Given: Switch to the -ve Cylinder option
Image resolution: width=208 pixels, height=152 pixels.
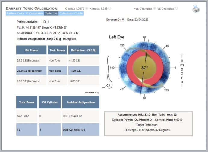Looking at the screenshot, I should pos(176,8).
